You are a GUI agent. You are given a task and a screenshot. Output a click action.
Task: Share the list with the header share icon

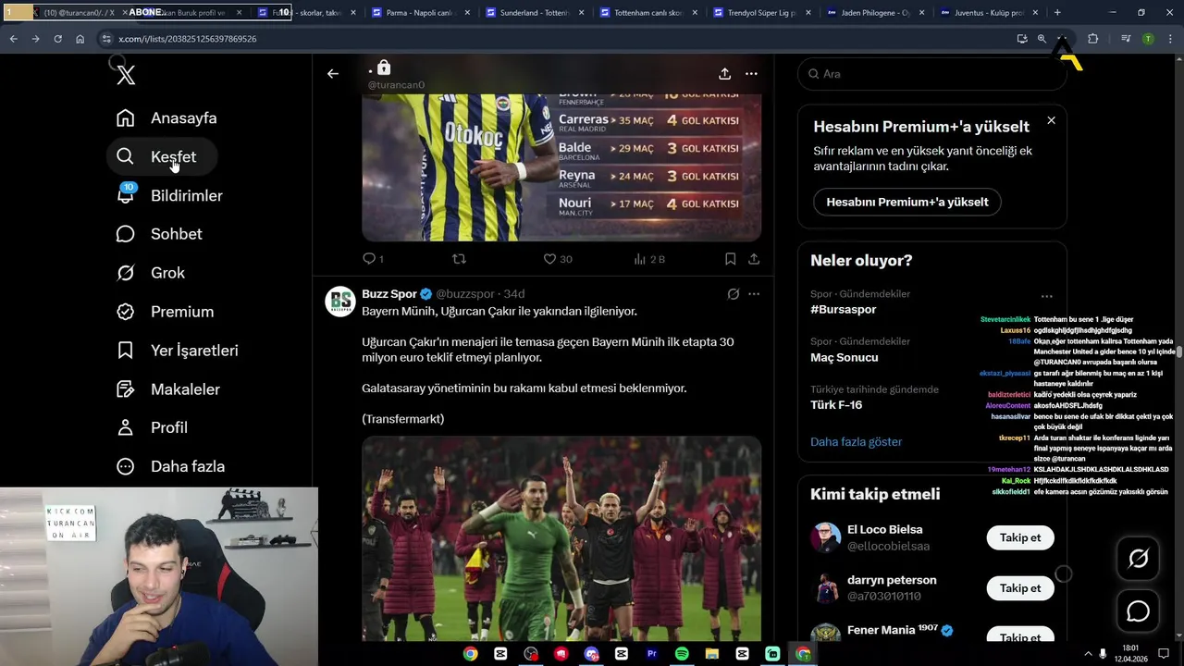[725, 74]
